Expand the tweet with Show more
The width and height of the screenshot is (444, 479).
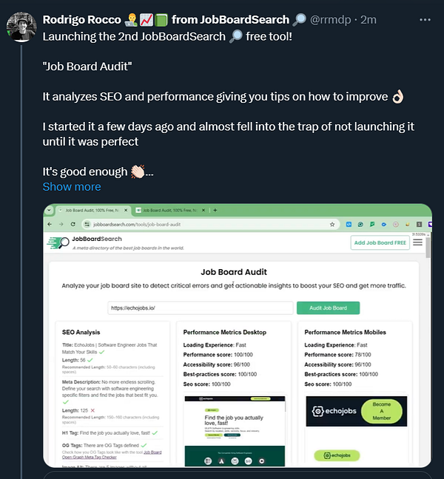72,187
